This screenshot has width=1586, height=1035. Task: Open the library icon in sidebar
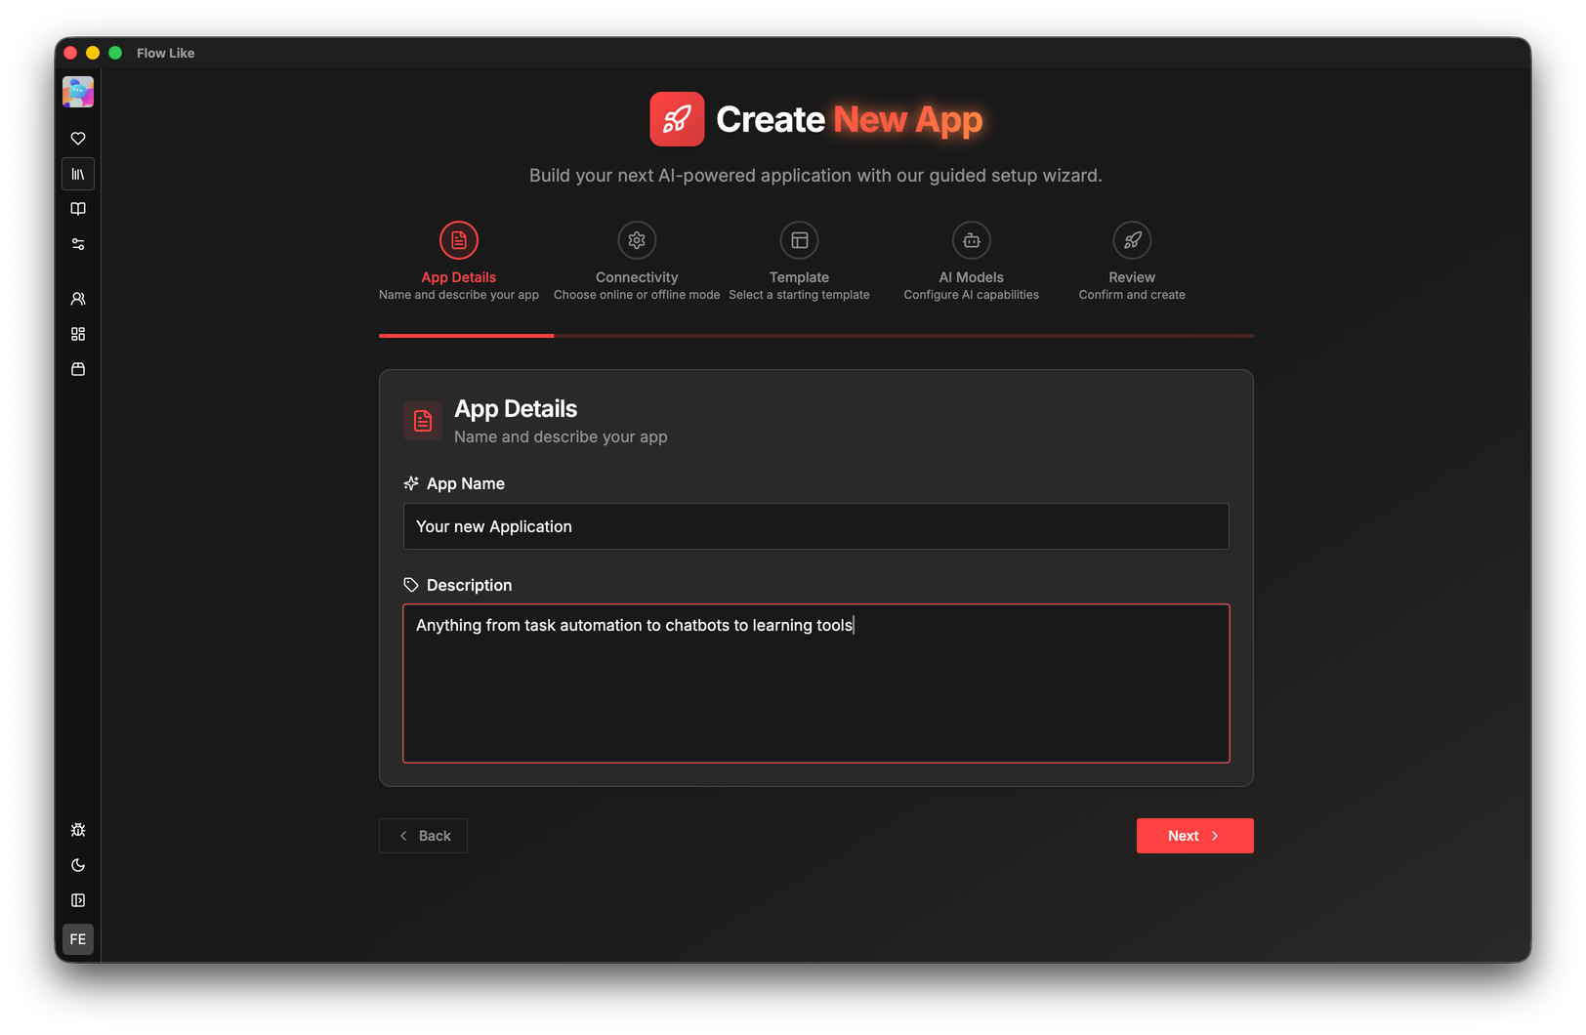(78, 174)
